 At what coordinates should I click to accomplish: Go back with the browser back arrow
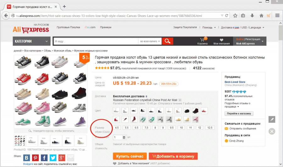(x=6, y=16)
